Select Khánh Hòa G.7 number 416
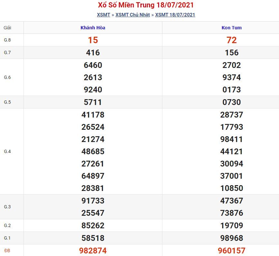 click(93, 53)
